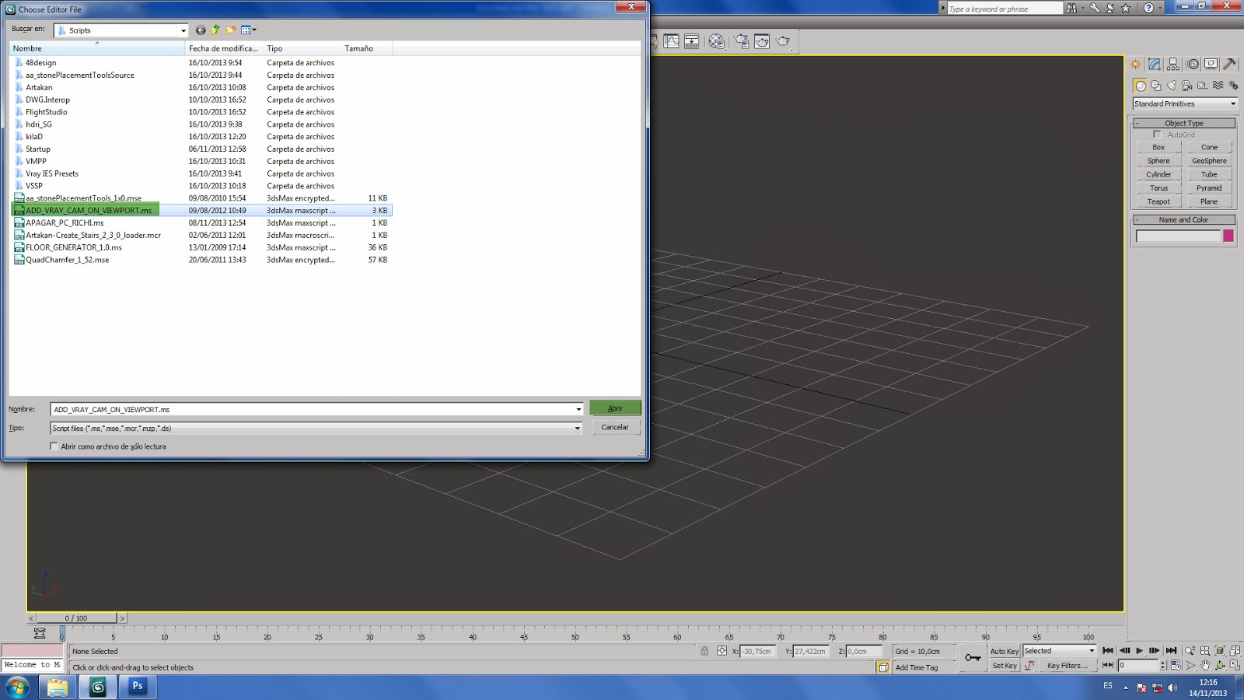Open the Utilities hammer tab
Viewport: 1244px width, 700px height.
click(x=1229, y=65)
